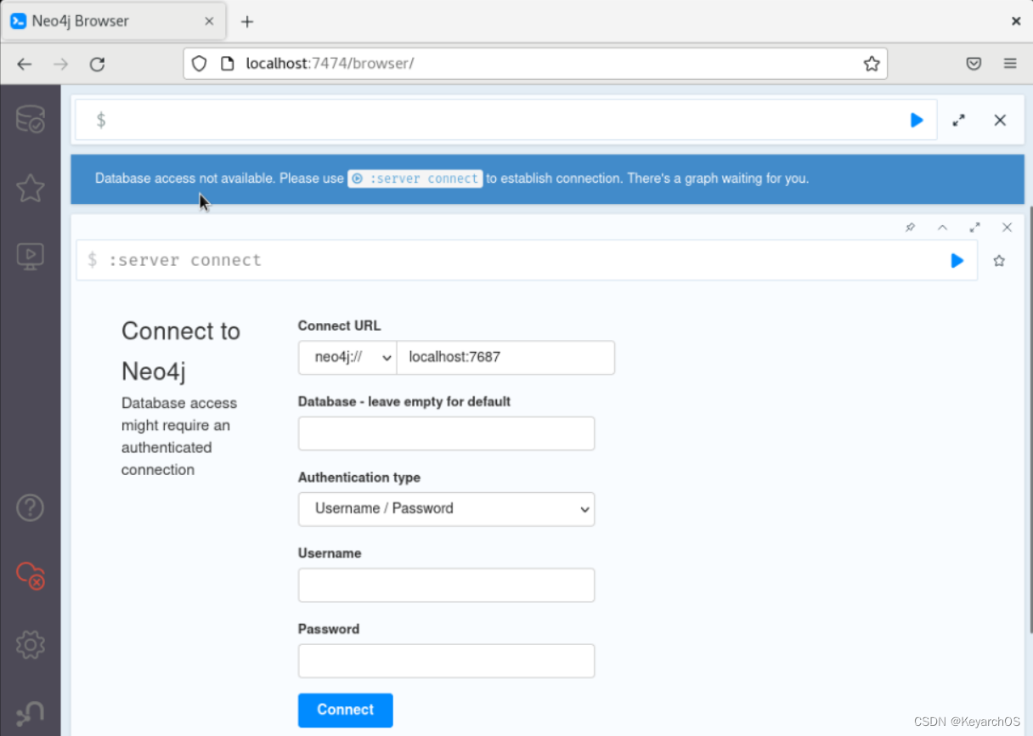Open the Pocket save icon
The height and width of the screenshot is (736, 1033).
(974, 64)
